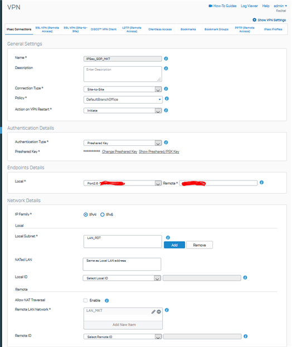The width and height of the screenshot is (292, 347).
Task: Click the info icon beside the Name field
Action: (166, 58)
